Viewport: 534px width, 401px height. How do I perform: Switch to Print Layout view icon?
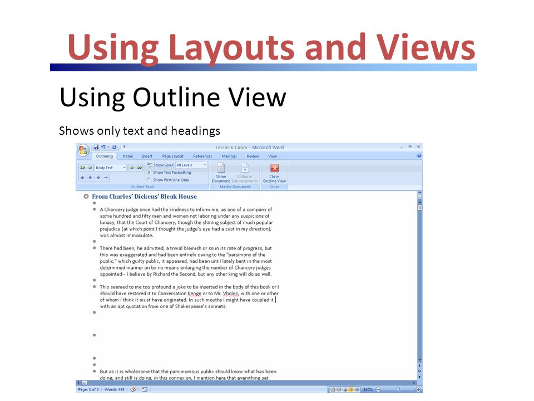pos(333,389)
